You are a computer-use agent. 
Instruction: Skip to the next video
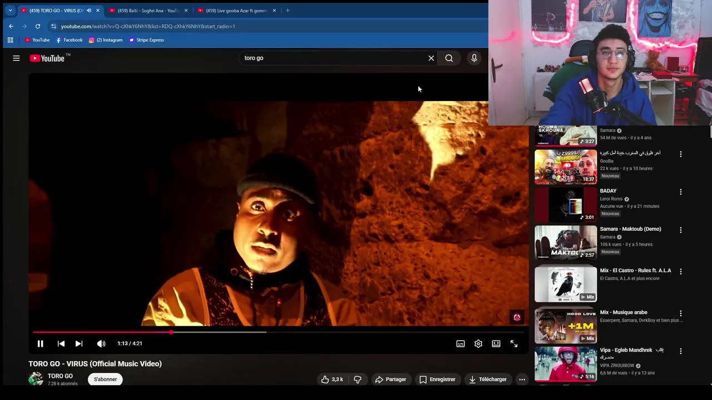click(x=79, y=343)
